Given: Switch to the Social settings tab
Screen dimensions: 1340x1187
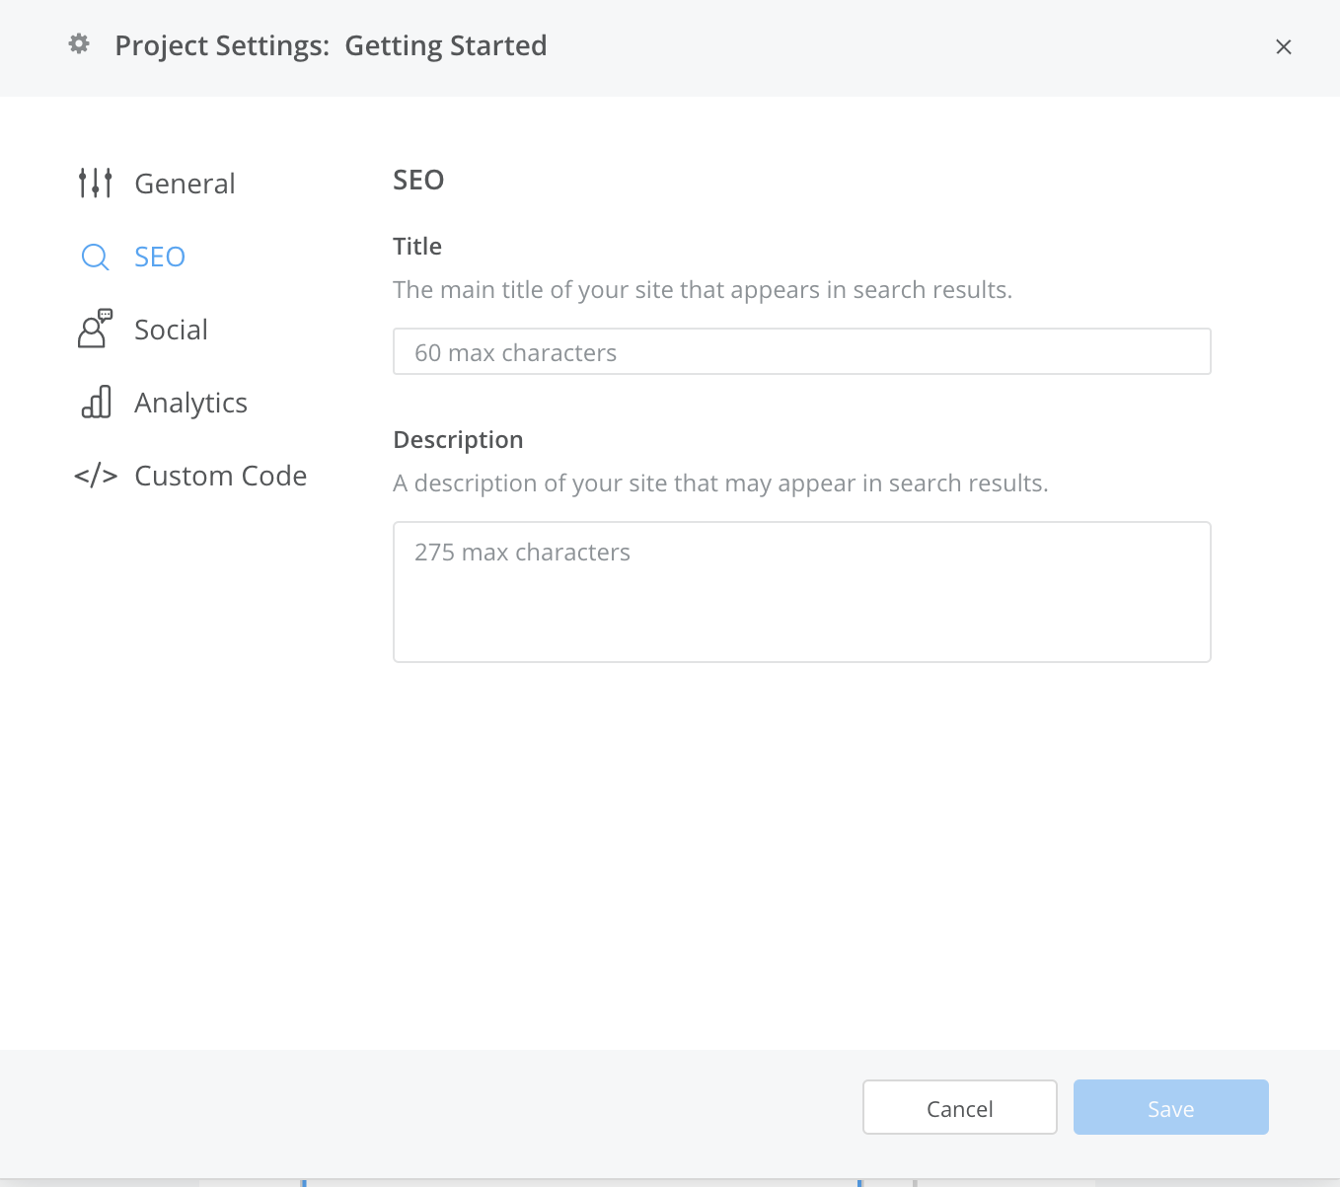Looking at the screenshot, I should (x=171, y=330).
